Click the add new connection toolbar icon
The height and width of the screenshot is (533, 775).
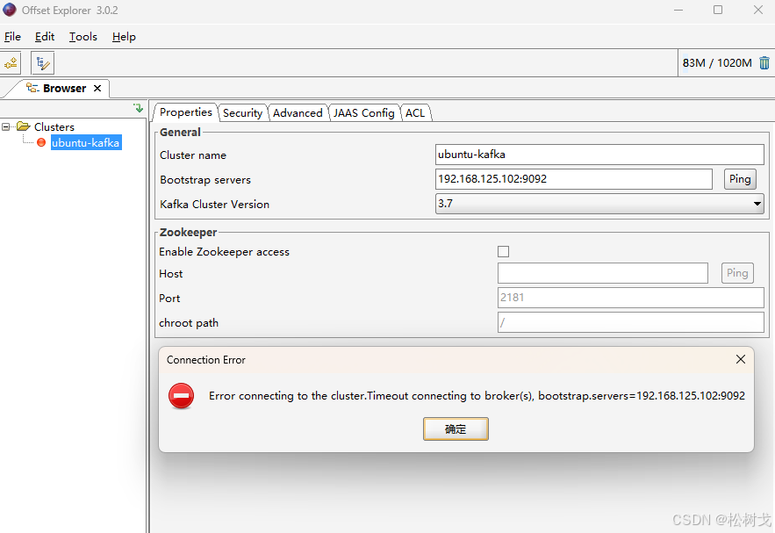pyautogui.click(x=11, y=63)
